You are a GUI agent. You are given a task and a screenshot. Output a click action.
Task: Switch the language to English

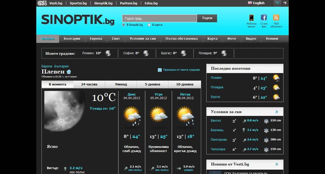pyautogui.click(x=259, y=3)
